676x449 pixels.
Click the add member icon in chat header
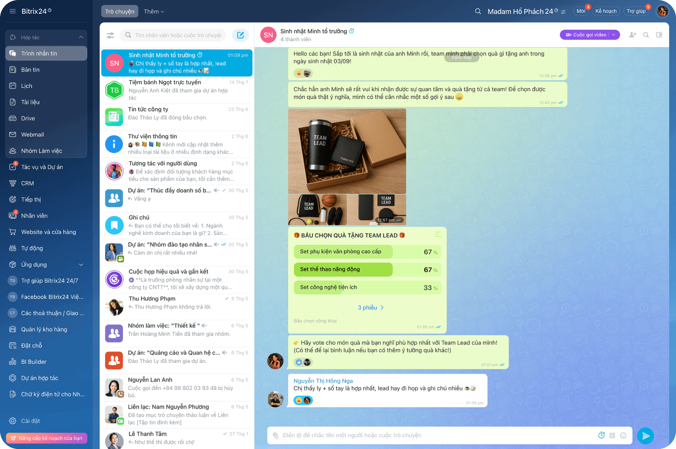click(x=632, y=34)
